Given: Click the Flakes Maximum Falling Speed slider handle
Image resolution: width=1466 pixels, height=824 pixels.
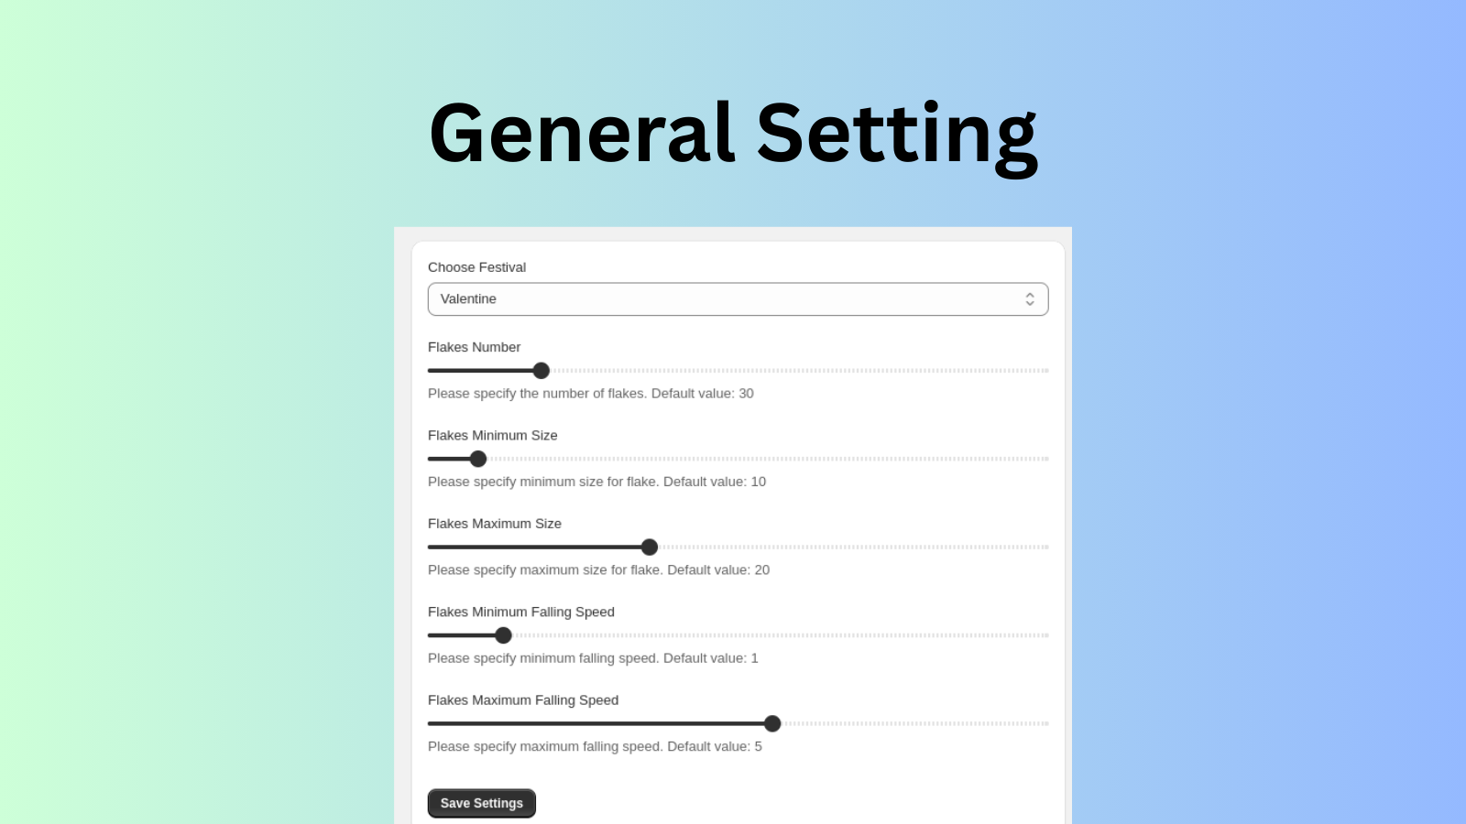Looking at the screenshot, I should pos(772,723).
